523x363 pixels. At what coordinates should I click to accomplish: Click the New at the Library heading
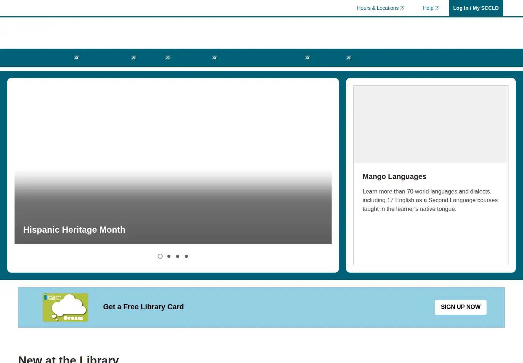tap(68, 359)
